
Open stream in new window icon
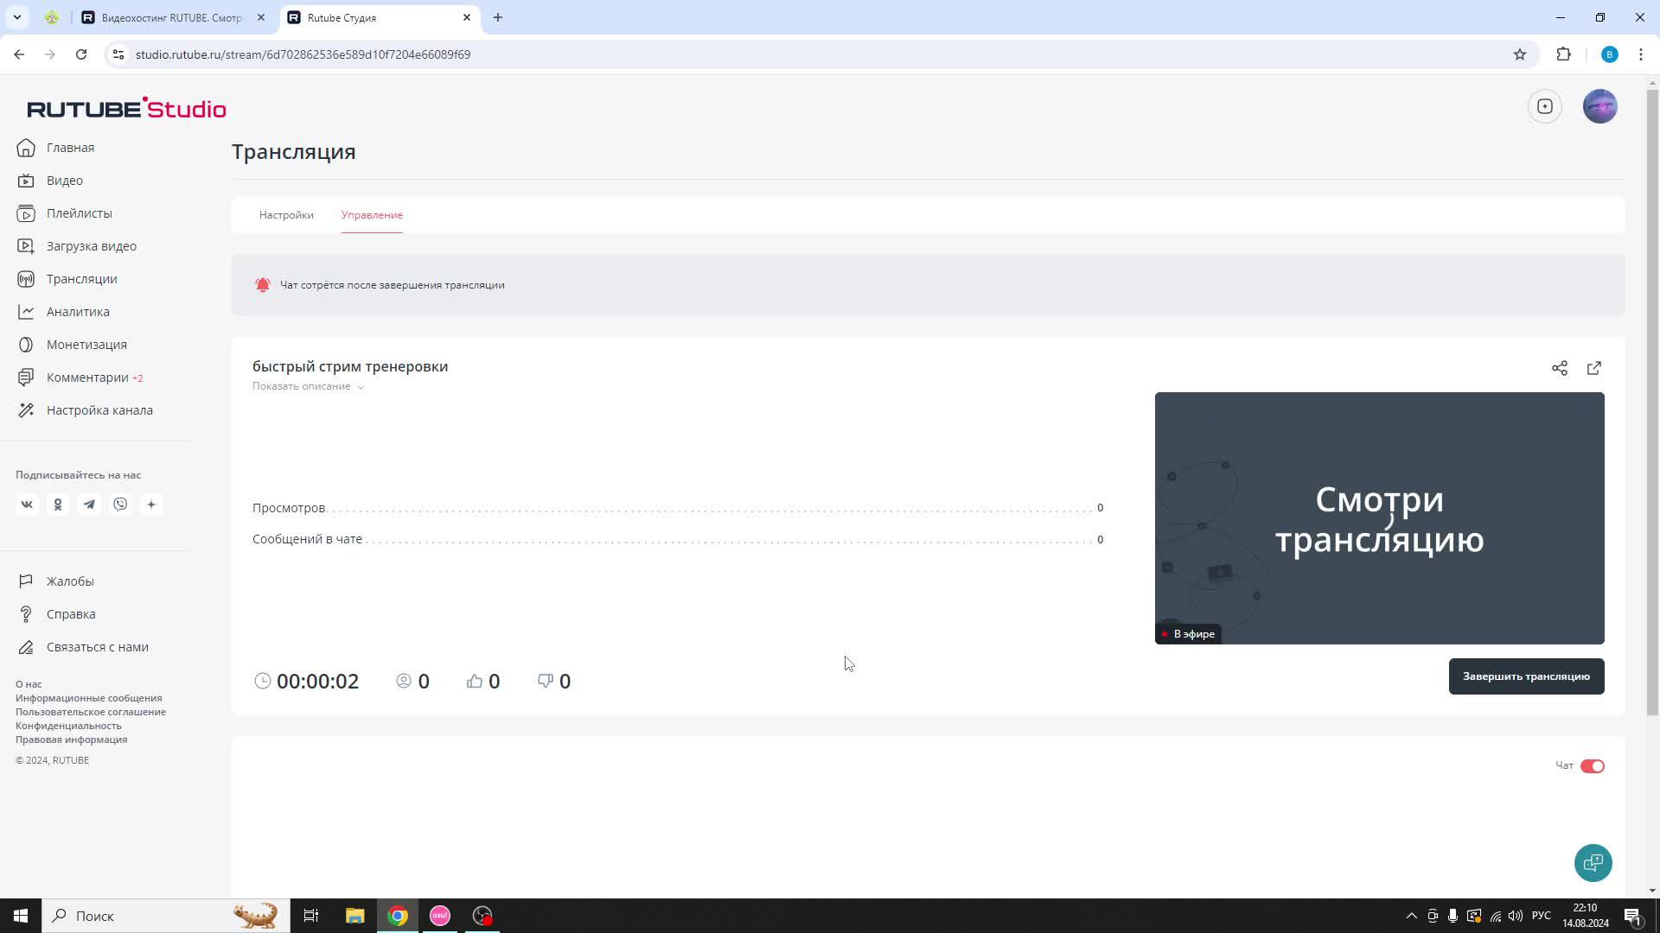pyautogui.click(x=1593, y=368)
